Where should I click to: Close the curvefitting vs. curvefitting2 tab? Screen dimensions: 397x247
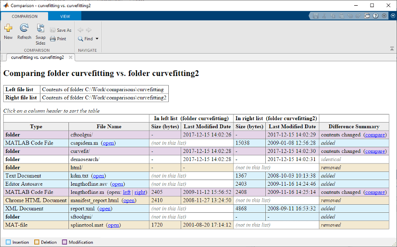click(x=71, y=57)
